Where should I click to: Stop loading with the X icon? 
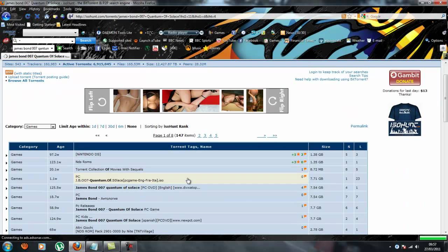coord(37,16)
